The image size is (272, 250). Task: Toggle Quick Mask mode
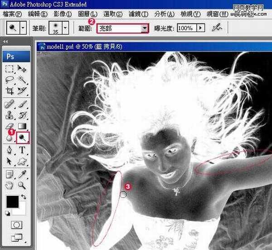[17, 224]
